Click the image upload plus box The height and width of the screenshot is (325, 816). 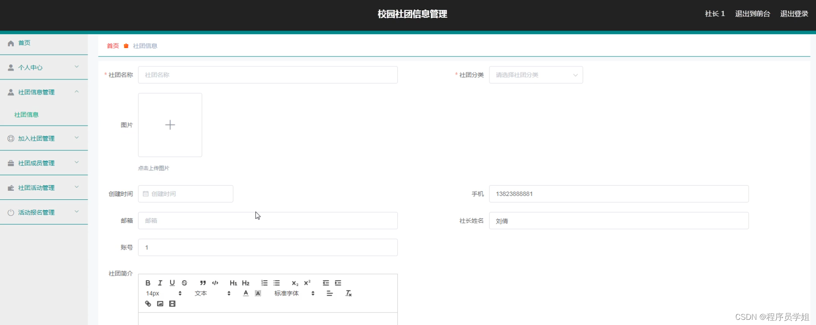(x=170, y=125)
